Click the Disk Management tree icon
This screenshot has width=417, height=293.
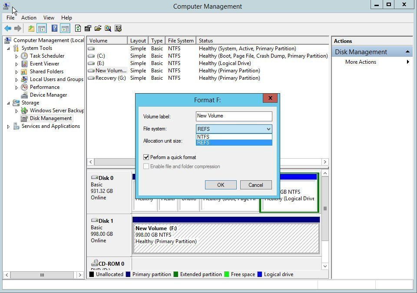coord(24,118)
